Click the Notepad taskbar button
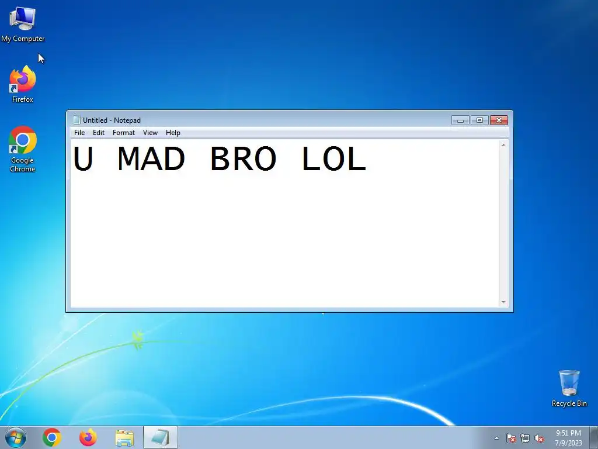This screenshot has width=598, height=449. click(161, 437)
